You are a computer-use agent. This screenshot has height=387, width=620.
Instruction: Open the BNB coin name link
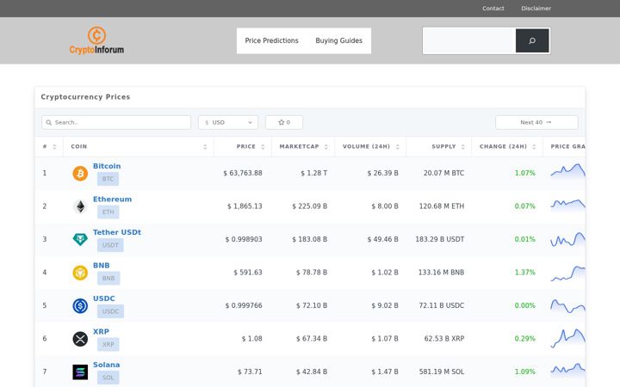tap(102, 266)
